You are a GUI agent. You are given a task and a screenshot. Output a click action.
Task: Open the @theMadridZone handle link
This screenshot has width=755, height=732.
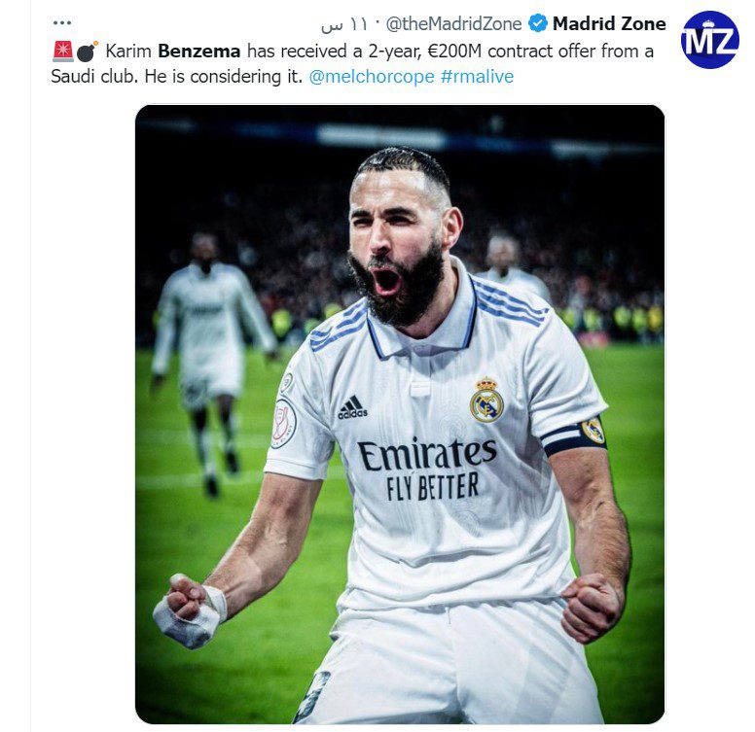pyautogui.click(x=453, y=23)
